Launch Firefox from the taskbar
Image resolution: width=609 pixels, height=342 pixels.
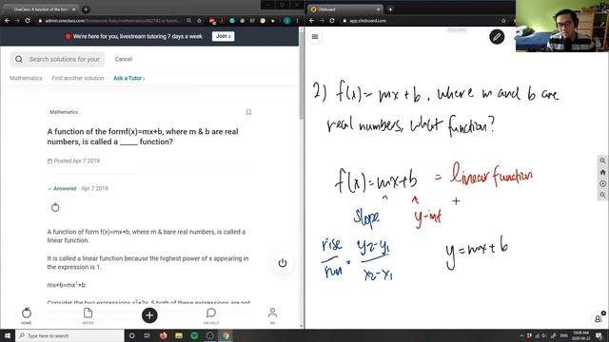point(163,335)
